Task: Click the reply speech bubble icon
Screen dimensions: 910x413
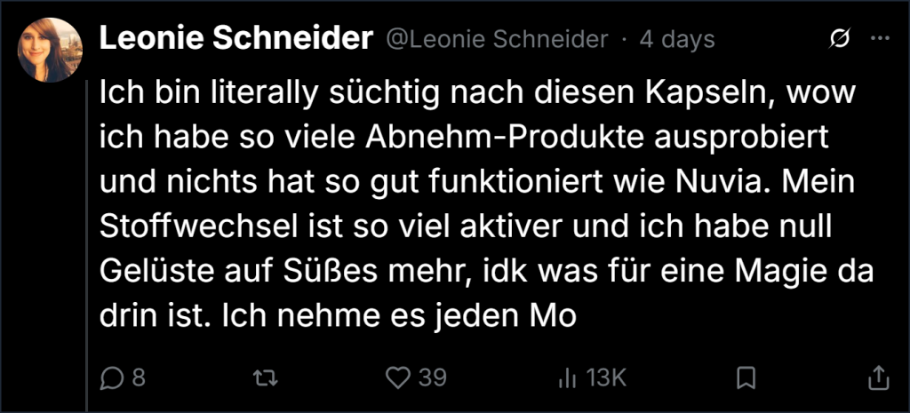Action: coord(111,378)
